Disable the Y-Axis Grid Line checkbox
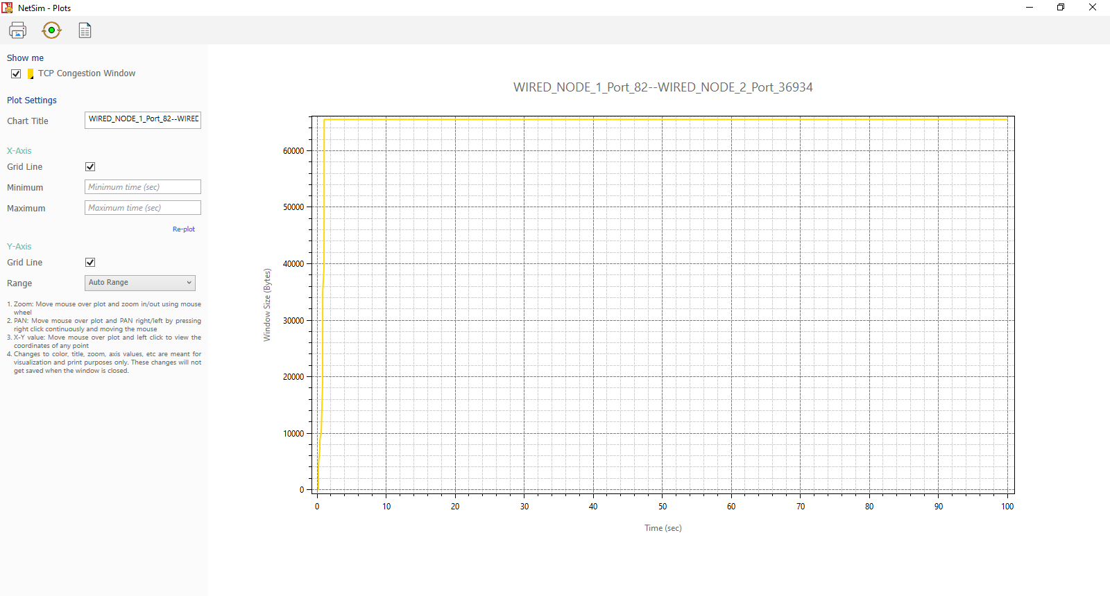The height and width of the screenshot is (596, 1110). [x=90, y=263]
